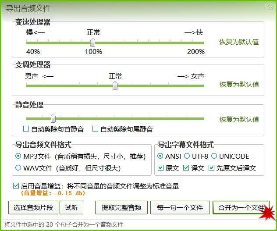Reset the pitch processor to default
Screen dimensions: 277x231
click(239, 84)
